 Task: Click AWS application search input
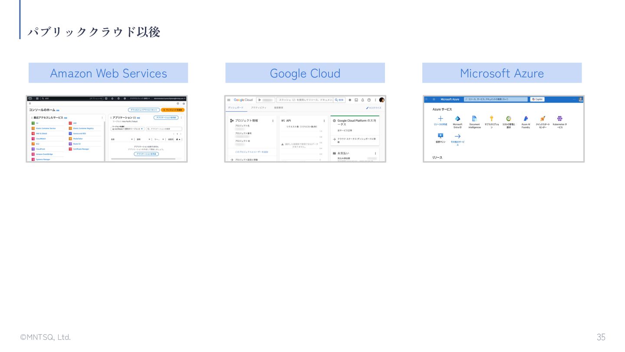(164, 129)
